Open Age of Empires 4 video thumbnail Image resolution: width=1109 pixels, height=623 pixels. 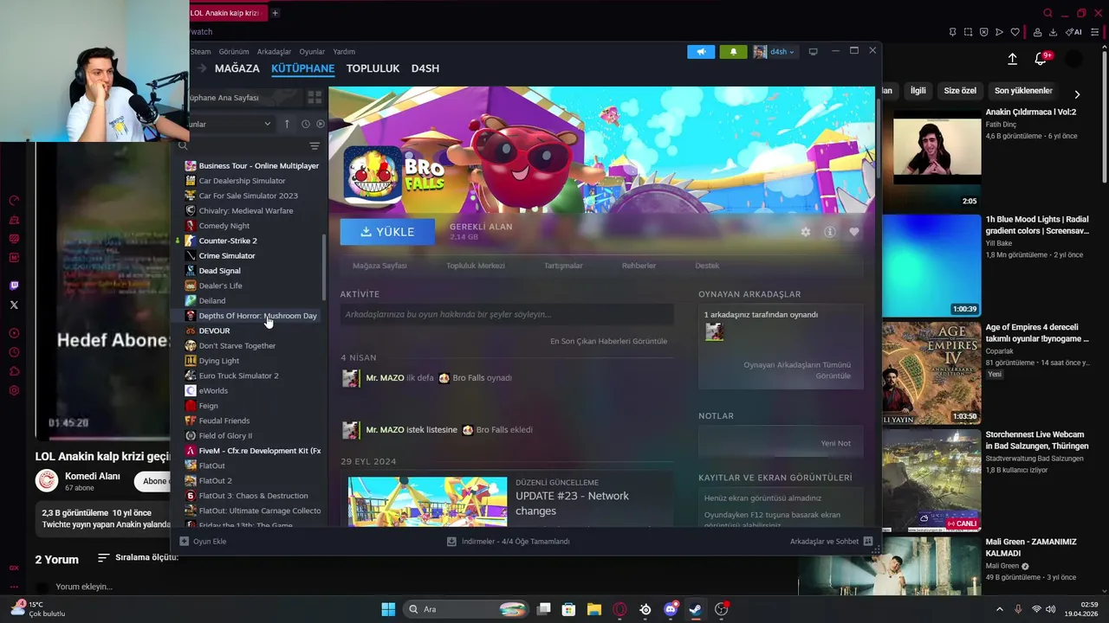pos(931,373)
